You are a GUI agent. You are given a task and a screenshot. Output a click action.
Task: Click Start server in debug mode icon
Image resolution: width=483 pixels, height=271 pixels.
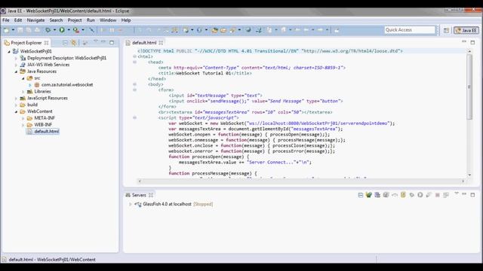coord(411,195)
